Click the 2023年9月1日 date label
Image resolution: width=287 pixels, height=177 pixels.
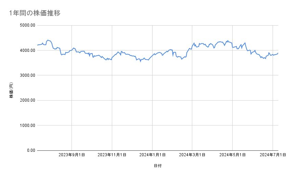[72, 155]
